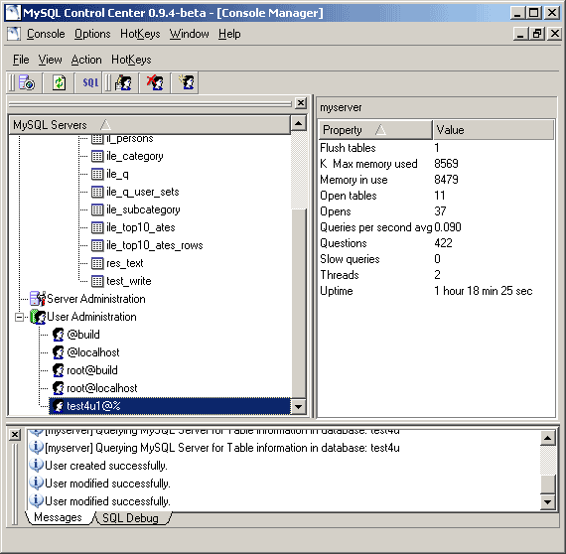Click the edit user toolbar icon

click(x=123, y=82)
